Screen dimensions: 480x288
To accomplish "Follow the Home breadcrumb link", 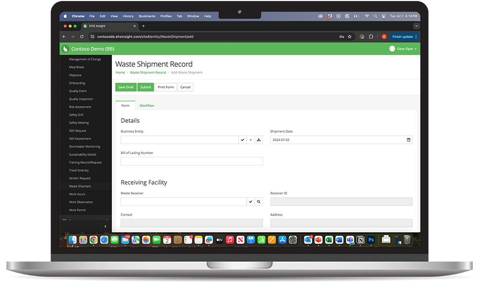I will tap(120, 72).
